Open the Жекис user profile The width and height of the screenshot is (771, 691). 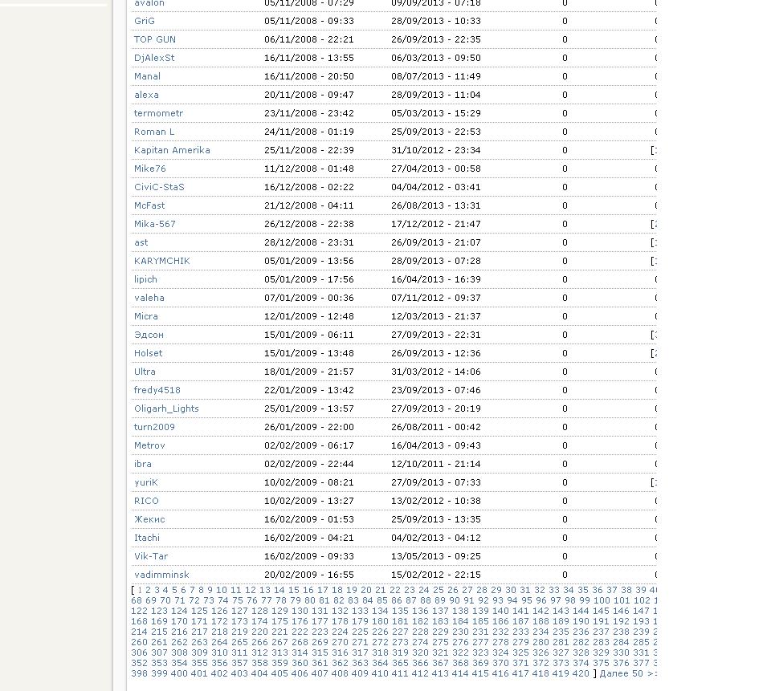point(149,519)
